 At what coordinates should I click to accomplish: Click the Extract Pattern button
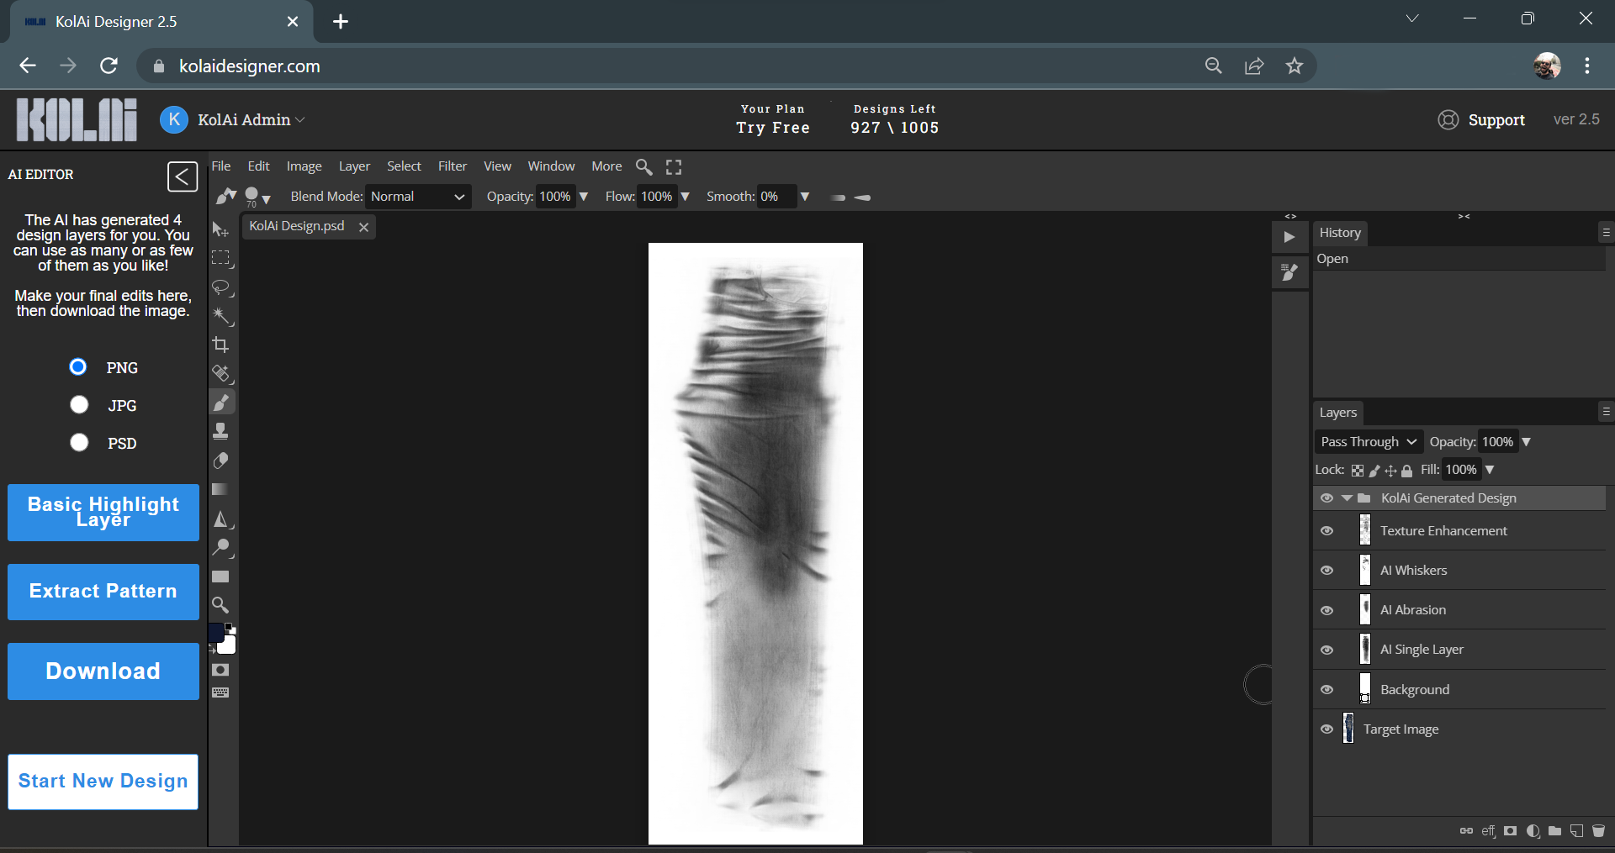pyautogui.click(x=103, y=592)
